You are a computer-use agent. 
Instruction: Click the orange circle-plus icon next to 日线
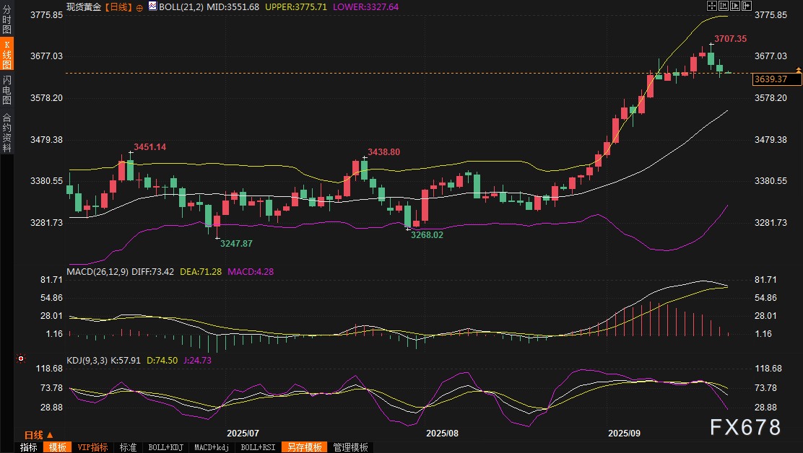coord(139,8)
